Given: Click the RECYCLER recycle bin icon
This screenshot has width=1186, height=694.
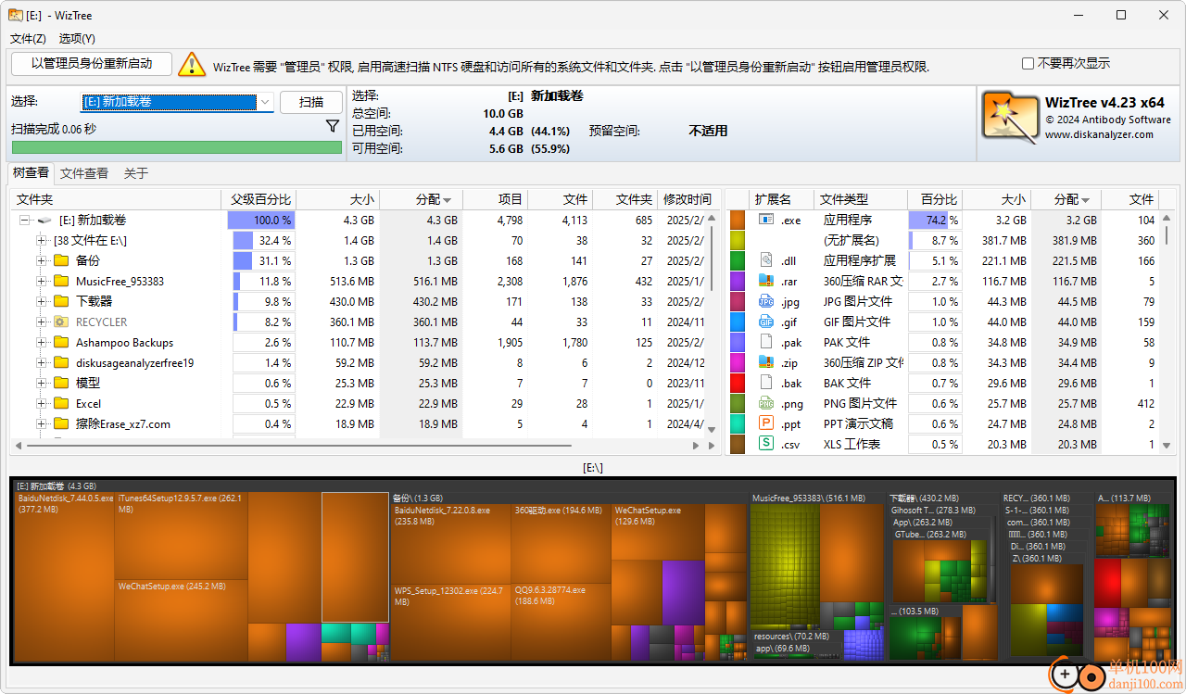Looking at the screenshot, I should click(62, 322).
